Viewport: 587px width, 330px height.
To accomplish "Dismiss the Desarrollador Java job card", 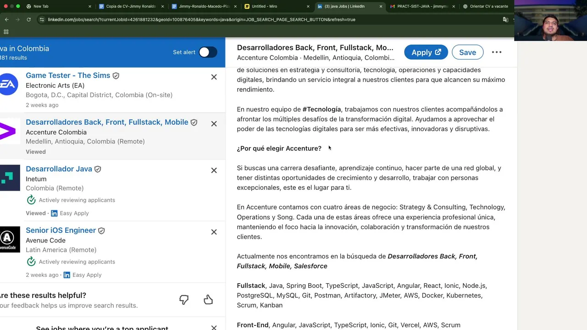I will click(214, 170).
